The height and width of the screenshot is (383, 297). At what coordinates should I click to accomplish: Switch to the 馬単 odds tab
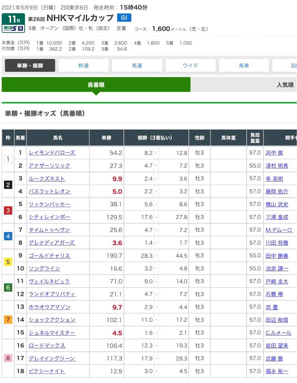(244, 65)
